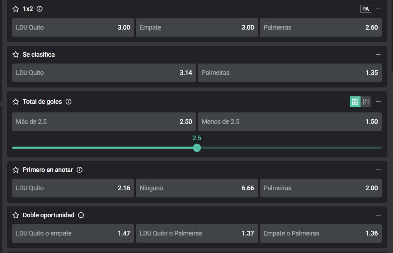Switch Total de goles to grid view
393x253 pixels.
[355, 102]
